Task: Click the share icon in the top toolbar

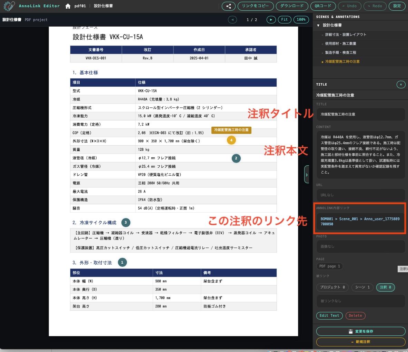Action: [228, 6]
